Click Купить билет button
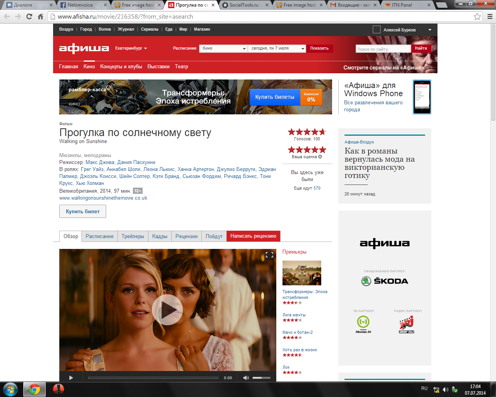Viewport: 496px width, 397px height. (x=83, y=211)
